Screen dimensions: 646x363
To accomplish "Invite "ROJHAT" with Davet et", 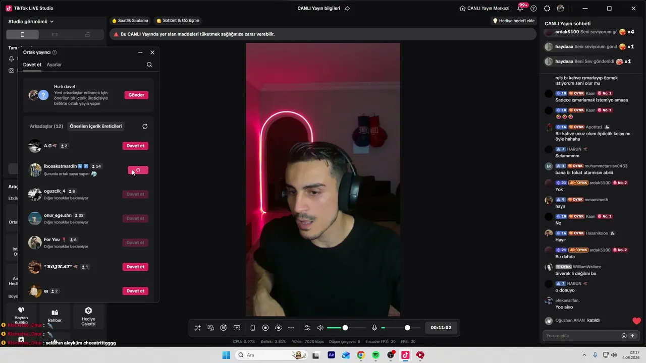I will click(135, 267).
